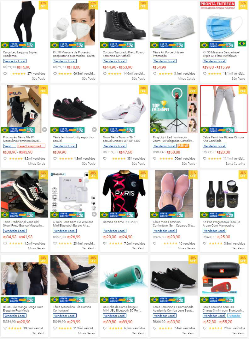Open Kit 50 Máscara Descartável product image
Image resolution: width=249 pixels, height=339 pixels.
[x=223, y=24]
